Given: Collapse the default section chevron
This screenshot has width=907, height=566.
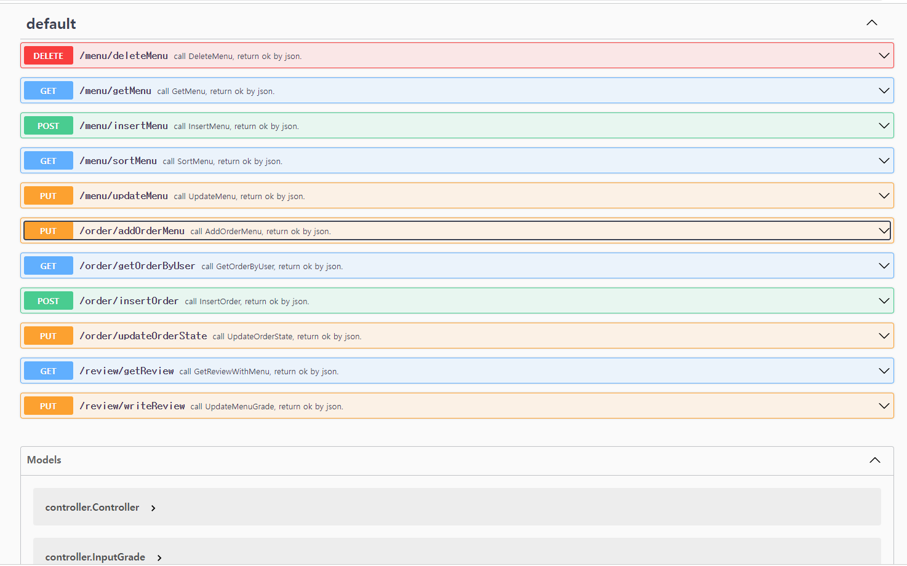Looking at the screenshot, I should tap(872, 23).
